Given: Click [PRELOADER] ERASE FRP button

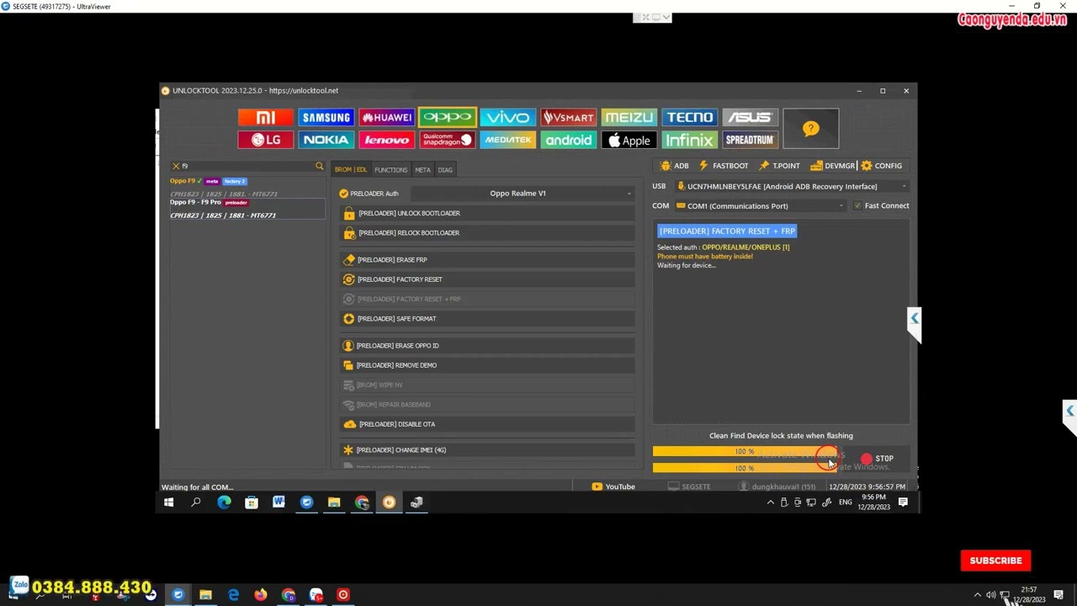Looking at the screenshot, I should [x=392, y=260].
